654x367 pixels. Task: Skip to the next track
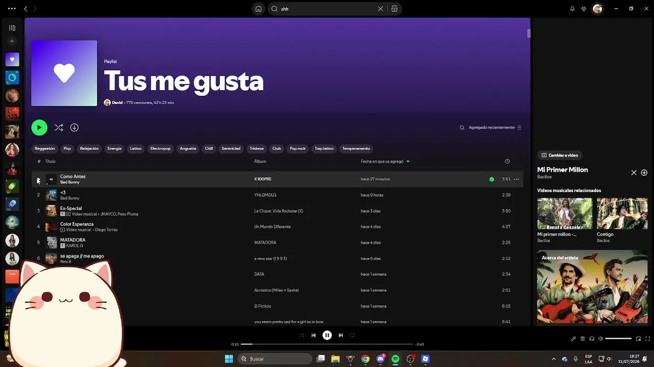341,335
